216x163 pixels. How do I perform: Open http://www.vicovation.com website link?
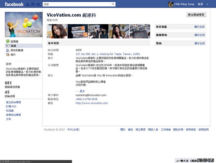(91, 103)
